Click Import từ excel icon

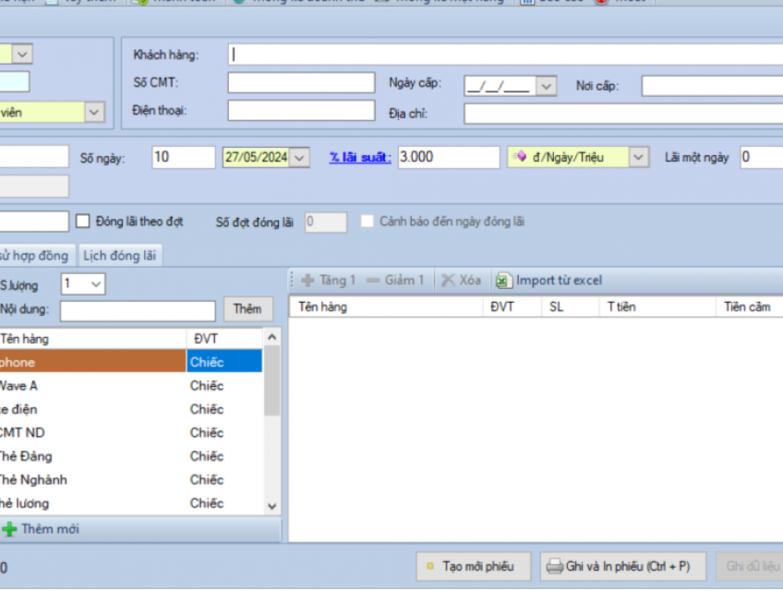(x=503, y=280)
